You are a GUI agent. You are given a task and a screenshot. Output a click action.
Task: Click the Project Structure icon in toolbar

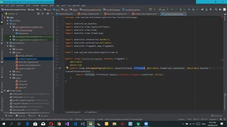(220, 10)
